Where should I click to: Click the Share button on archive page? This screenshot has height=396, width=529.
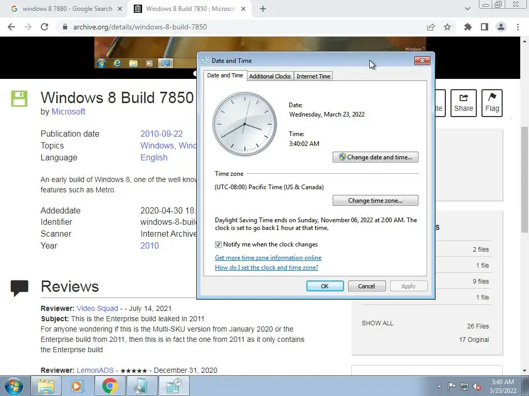point(463,103)
